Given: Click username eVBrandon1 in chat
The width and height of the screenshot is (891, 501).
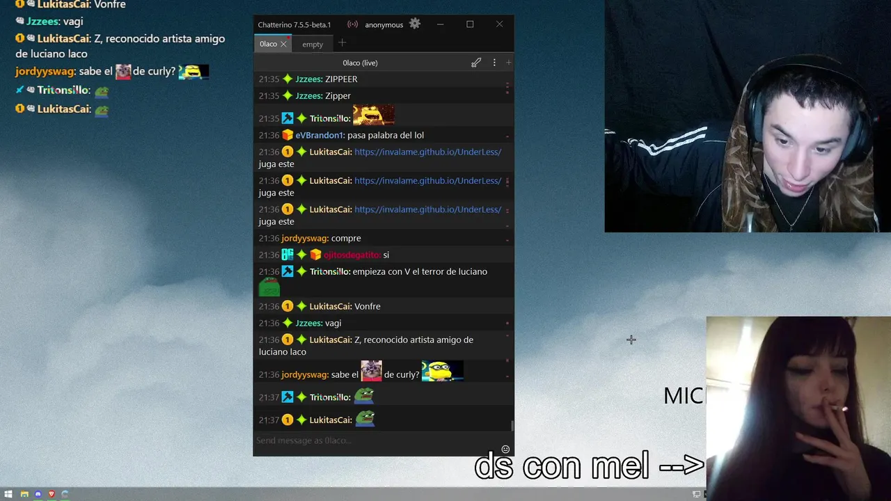Looking at the screenshot, I should 320,135.
